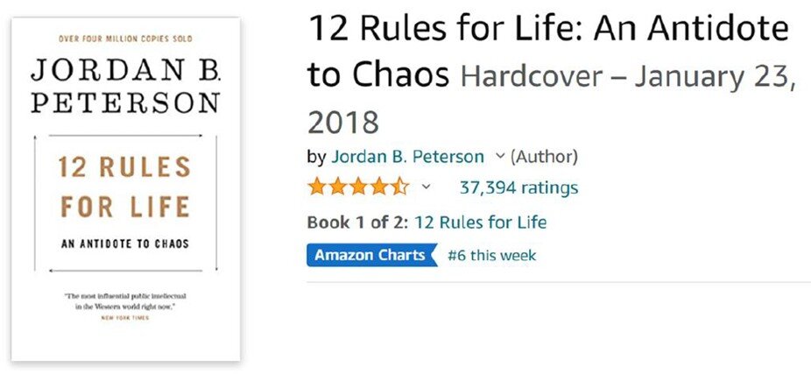Click the New York Times quote on the cover
Screen dimensions: 811x374
click(125, 307)
